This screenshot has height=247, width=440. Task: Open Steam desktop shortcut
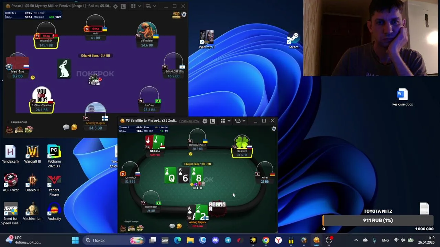(294, 41)
